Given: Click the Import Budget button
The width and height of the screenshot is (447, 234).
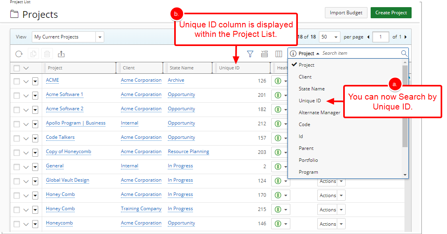Looking at the screenshot, I should (x=346, y=13).
